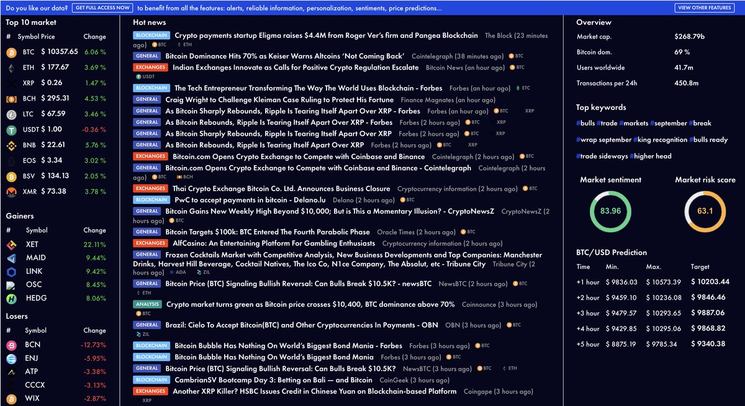745x406 pixels.
Task: Click the LTC coin icon in Top 10 market
Action: click(11, 114)
